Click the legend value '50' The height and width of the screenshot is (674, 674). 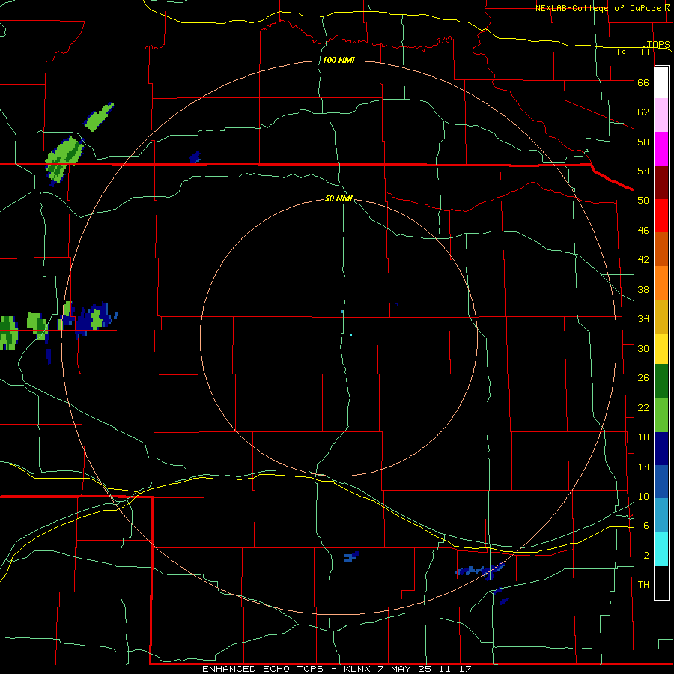tap(643, 201)
